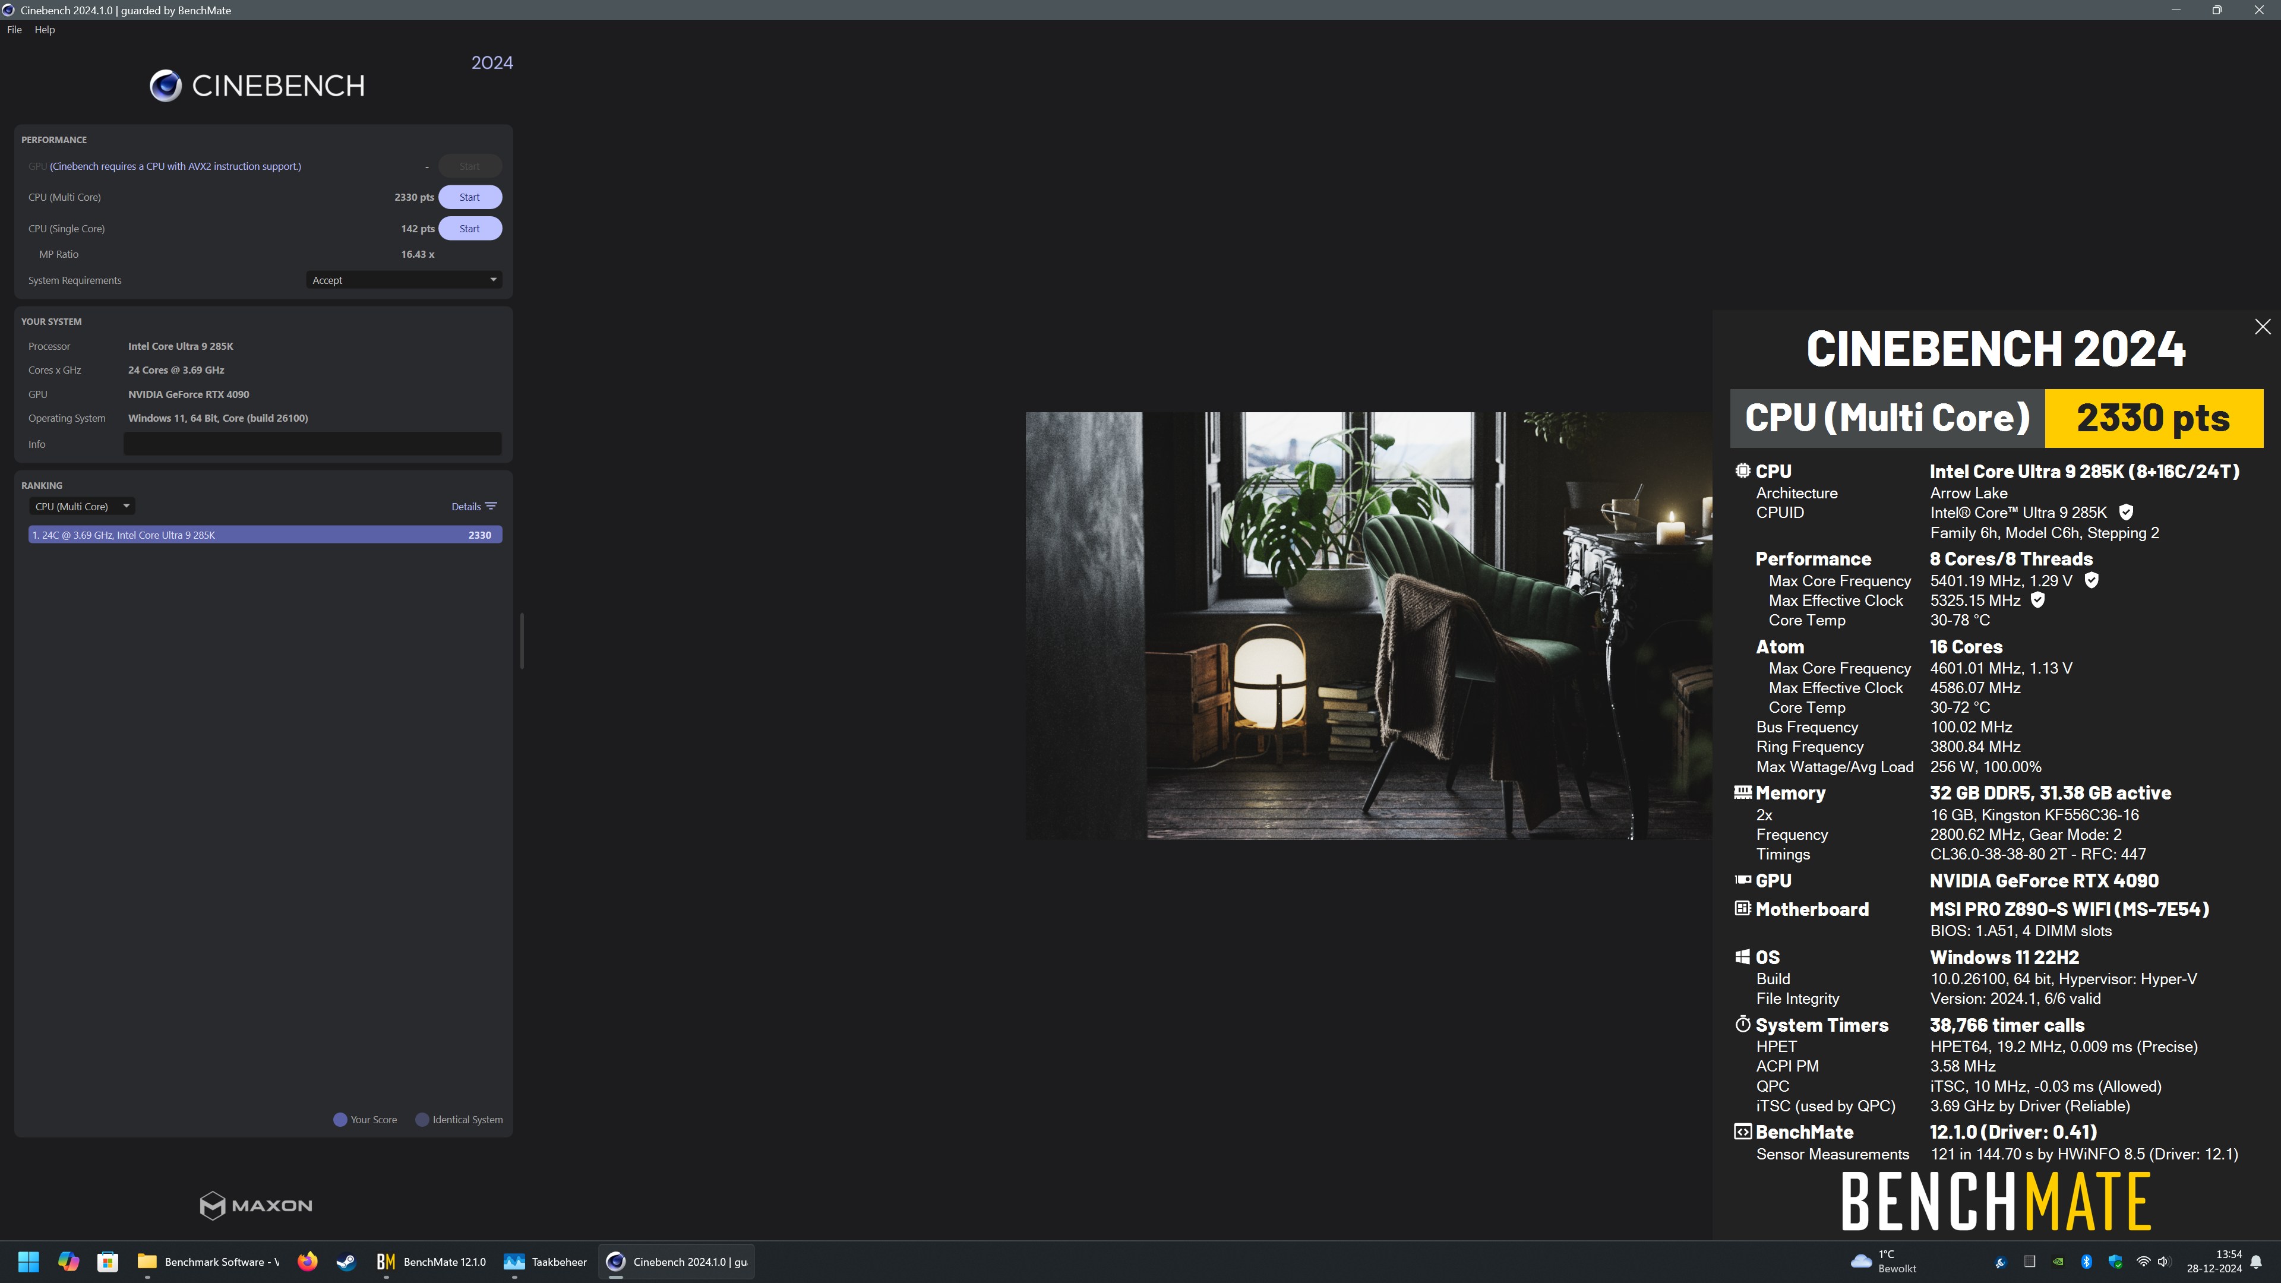Open the File menu
Image resolution: width=2281 pixels, height=1283 pixels.
14,29
